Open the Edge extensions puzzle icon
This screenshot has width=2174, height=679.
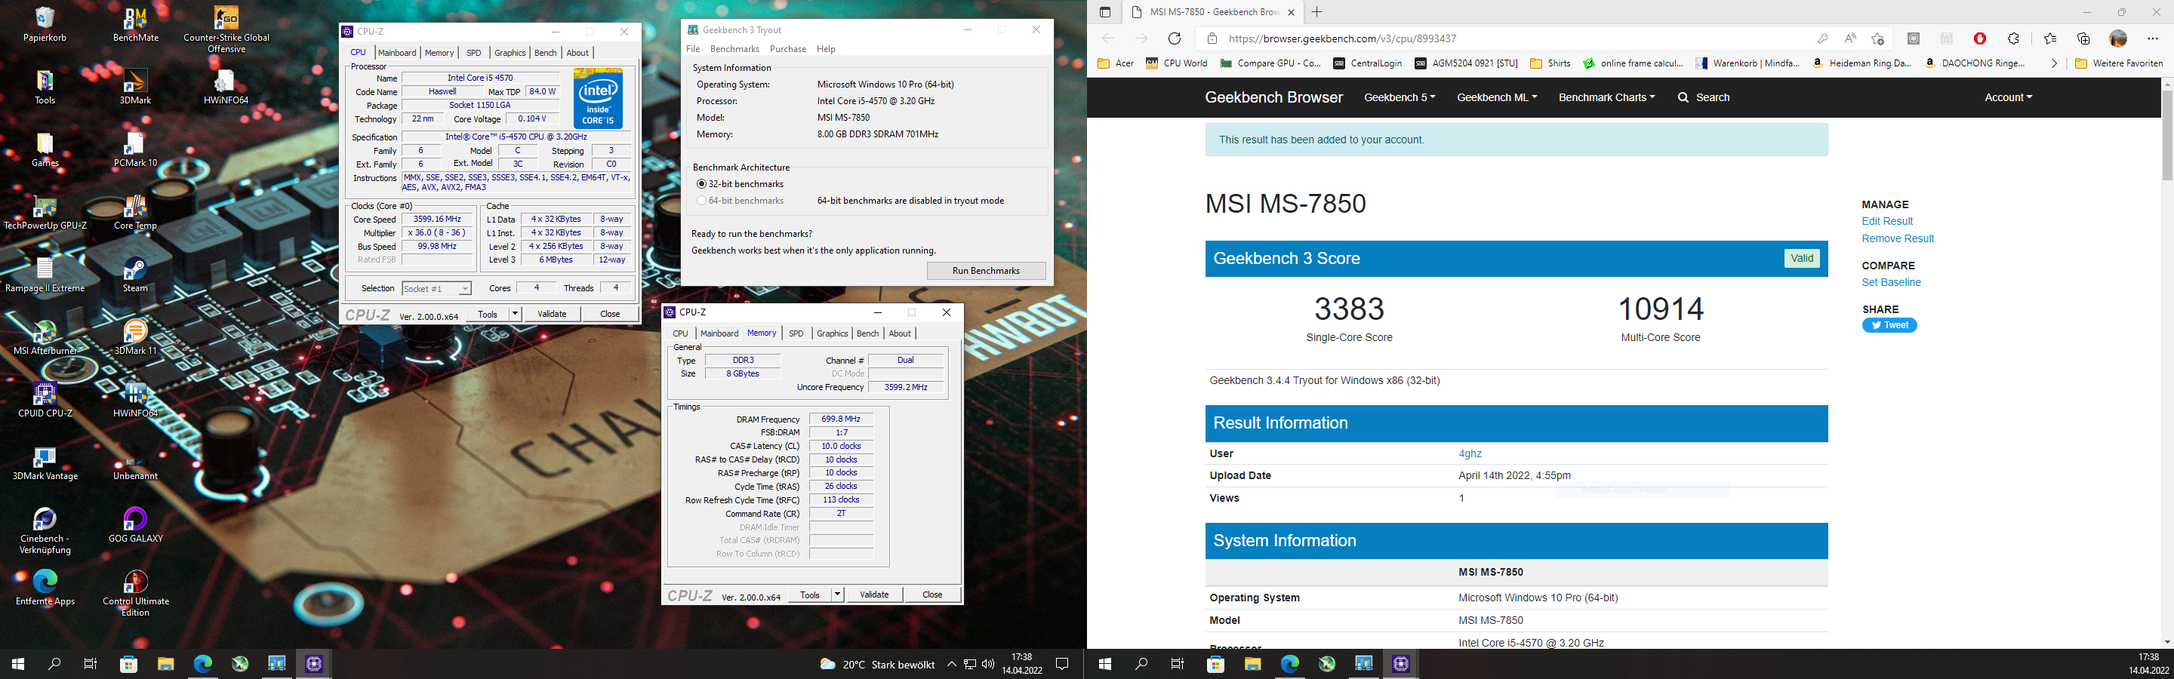coord(2014,38)
